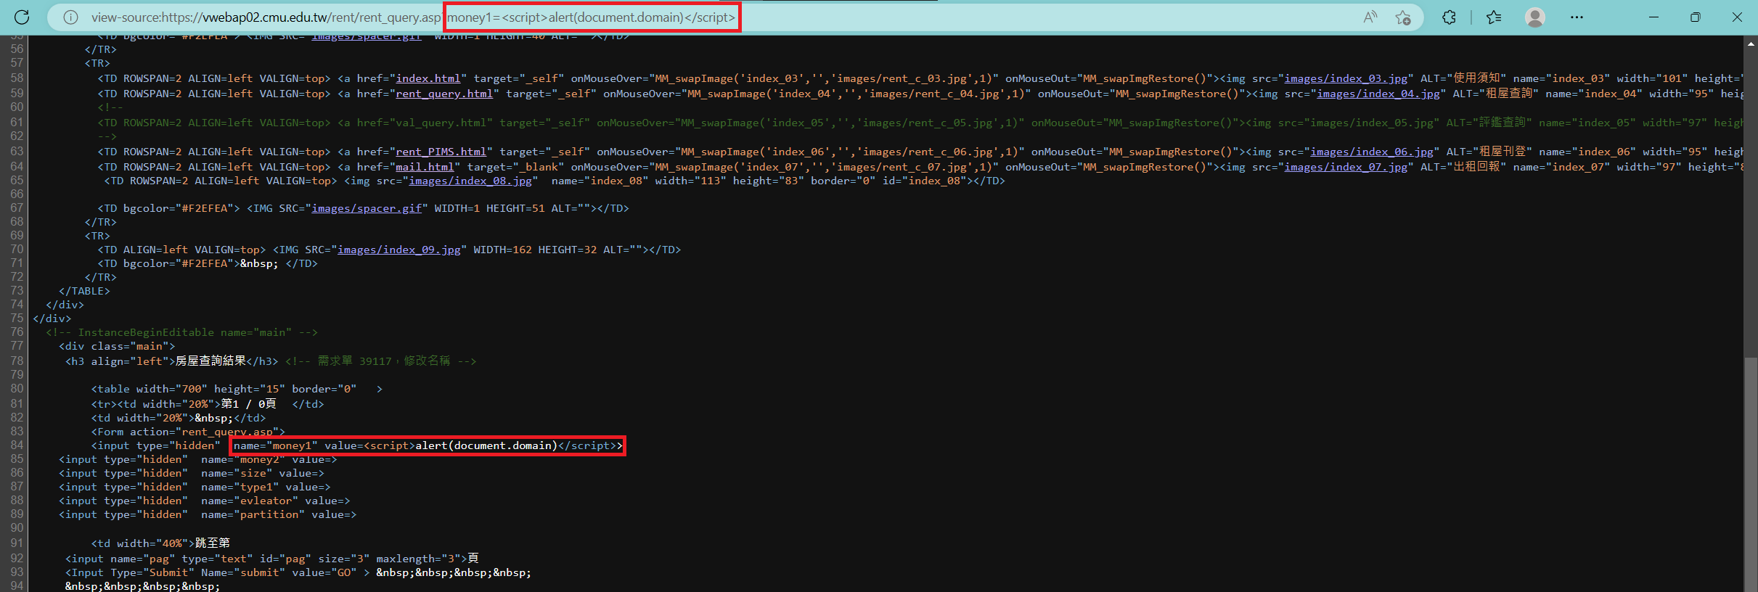Screen dimensions: 1758x592
Task: Click name="money1" attribute on line 84
Action: tap(276, 445)
